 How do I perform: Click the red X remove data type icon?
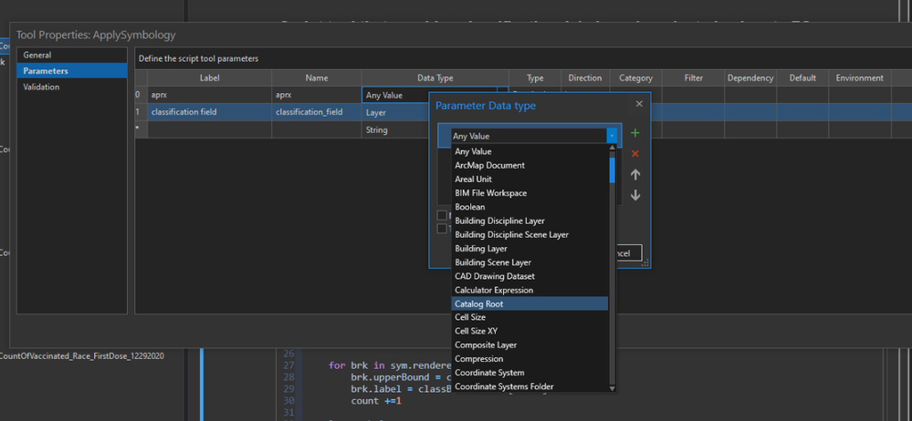(635, 154)
